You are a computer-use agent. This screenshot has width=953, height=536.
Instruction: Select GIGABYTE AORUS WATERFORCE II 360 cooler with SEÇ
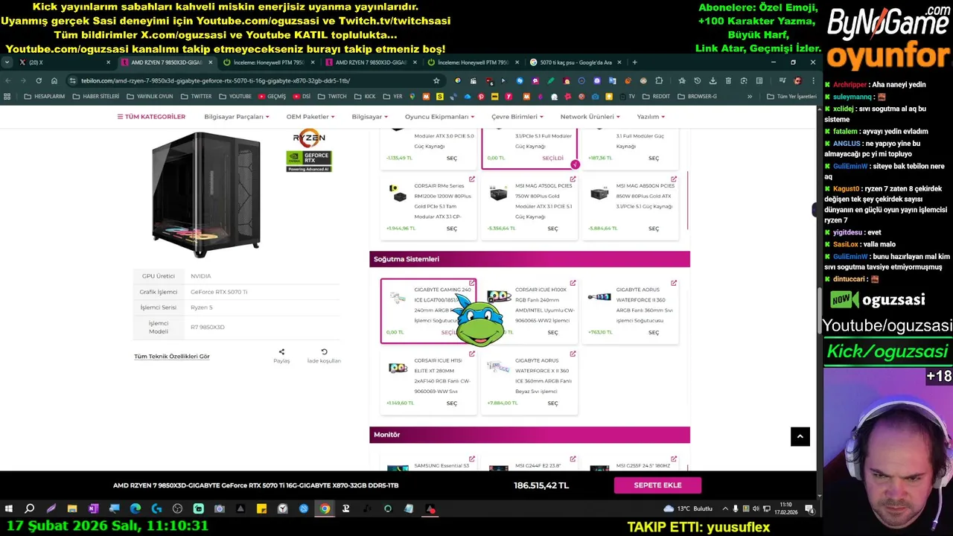[654, 333]
